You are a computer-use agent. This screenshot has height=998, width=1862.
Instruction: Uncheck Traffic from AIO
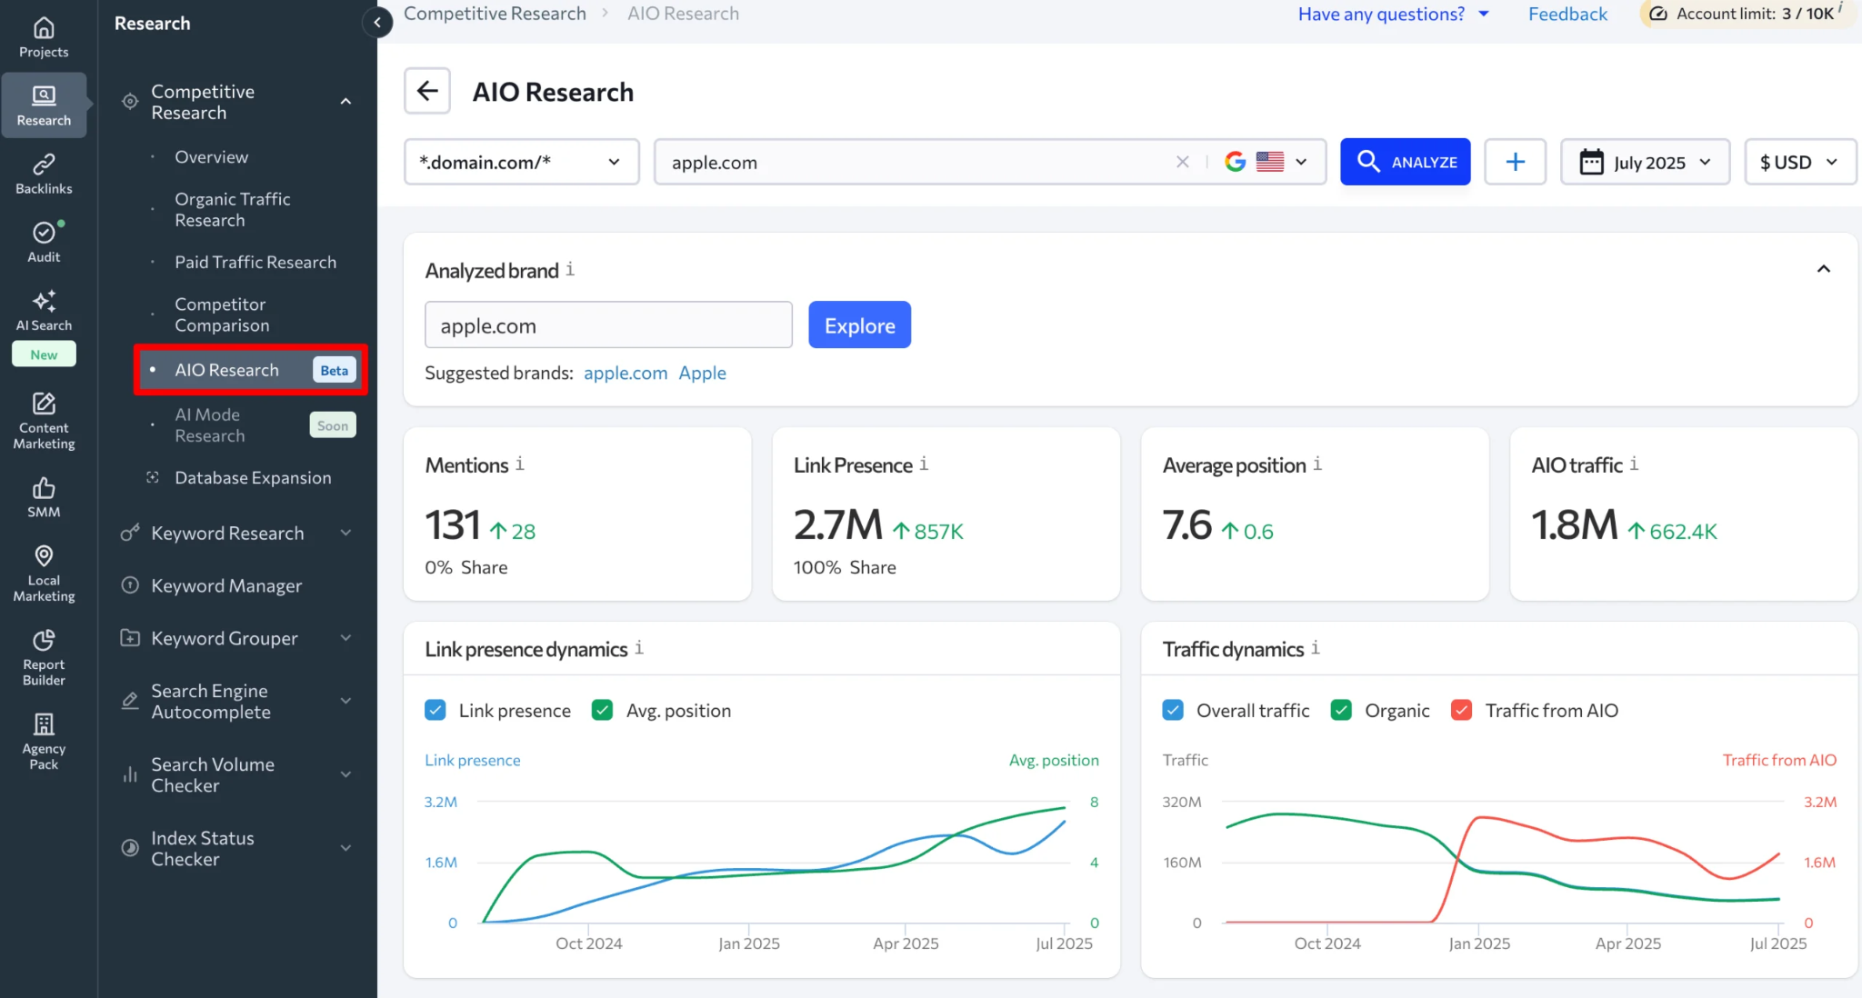pos(1461,710)
